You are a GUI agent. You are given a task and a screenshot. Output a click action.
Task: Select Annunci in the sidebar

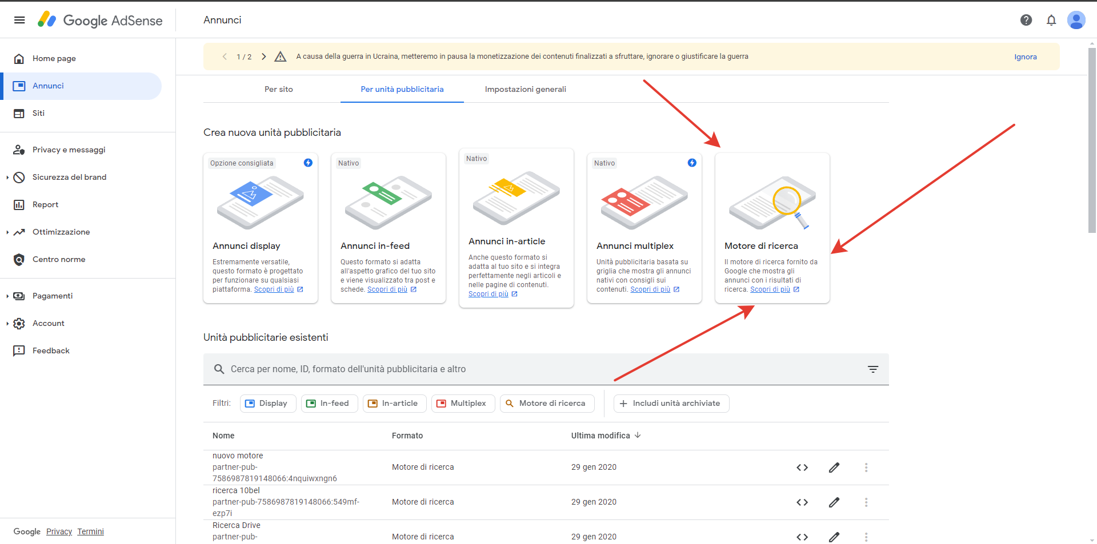(x=81, y=86)
